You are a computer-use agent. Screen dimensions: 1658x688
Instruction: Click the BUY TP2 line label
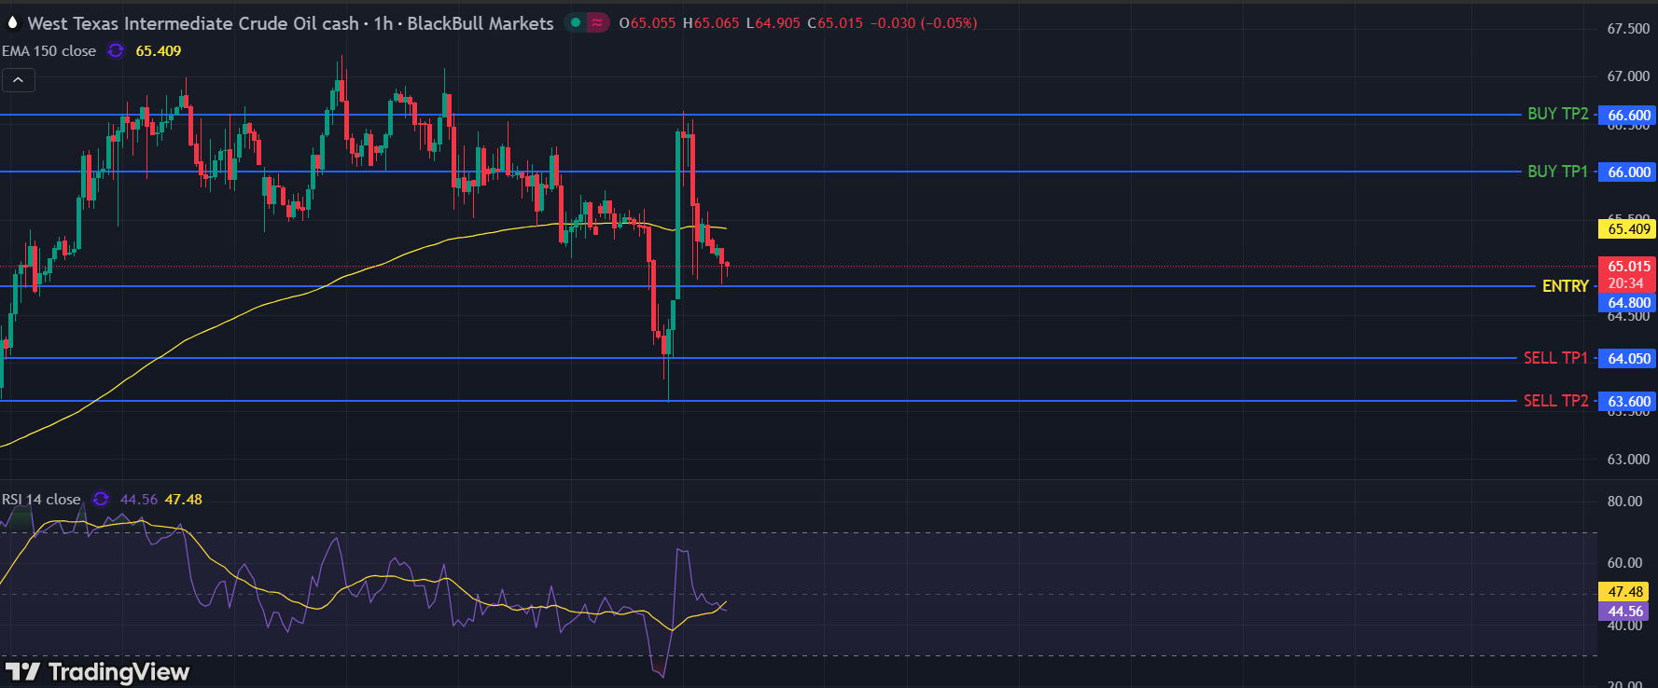(x=1557, y=114)
